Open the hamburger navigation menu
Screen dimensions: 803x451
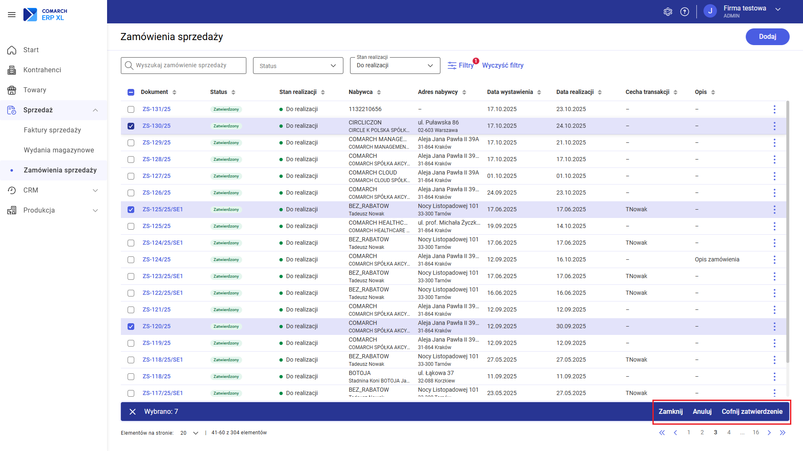point(12,15)
